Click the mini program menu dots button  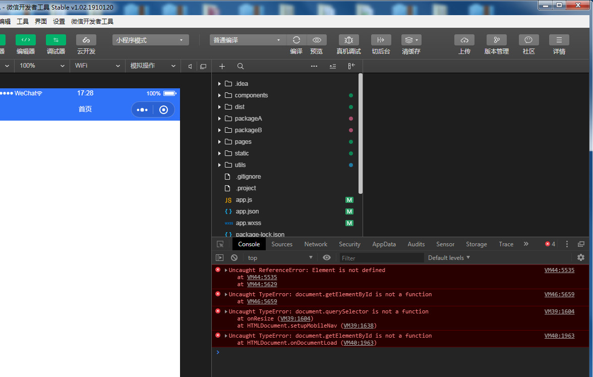click(x=142, y=110)
